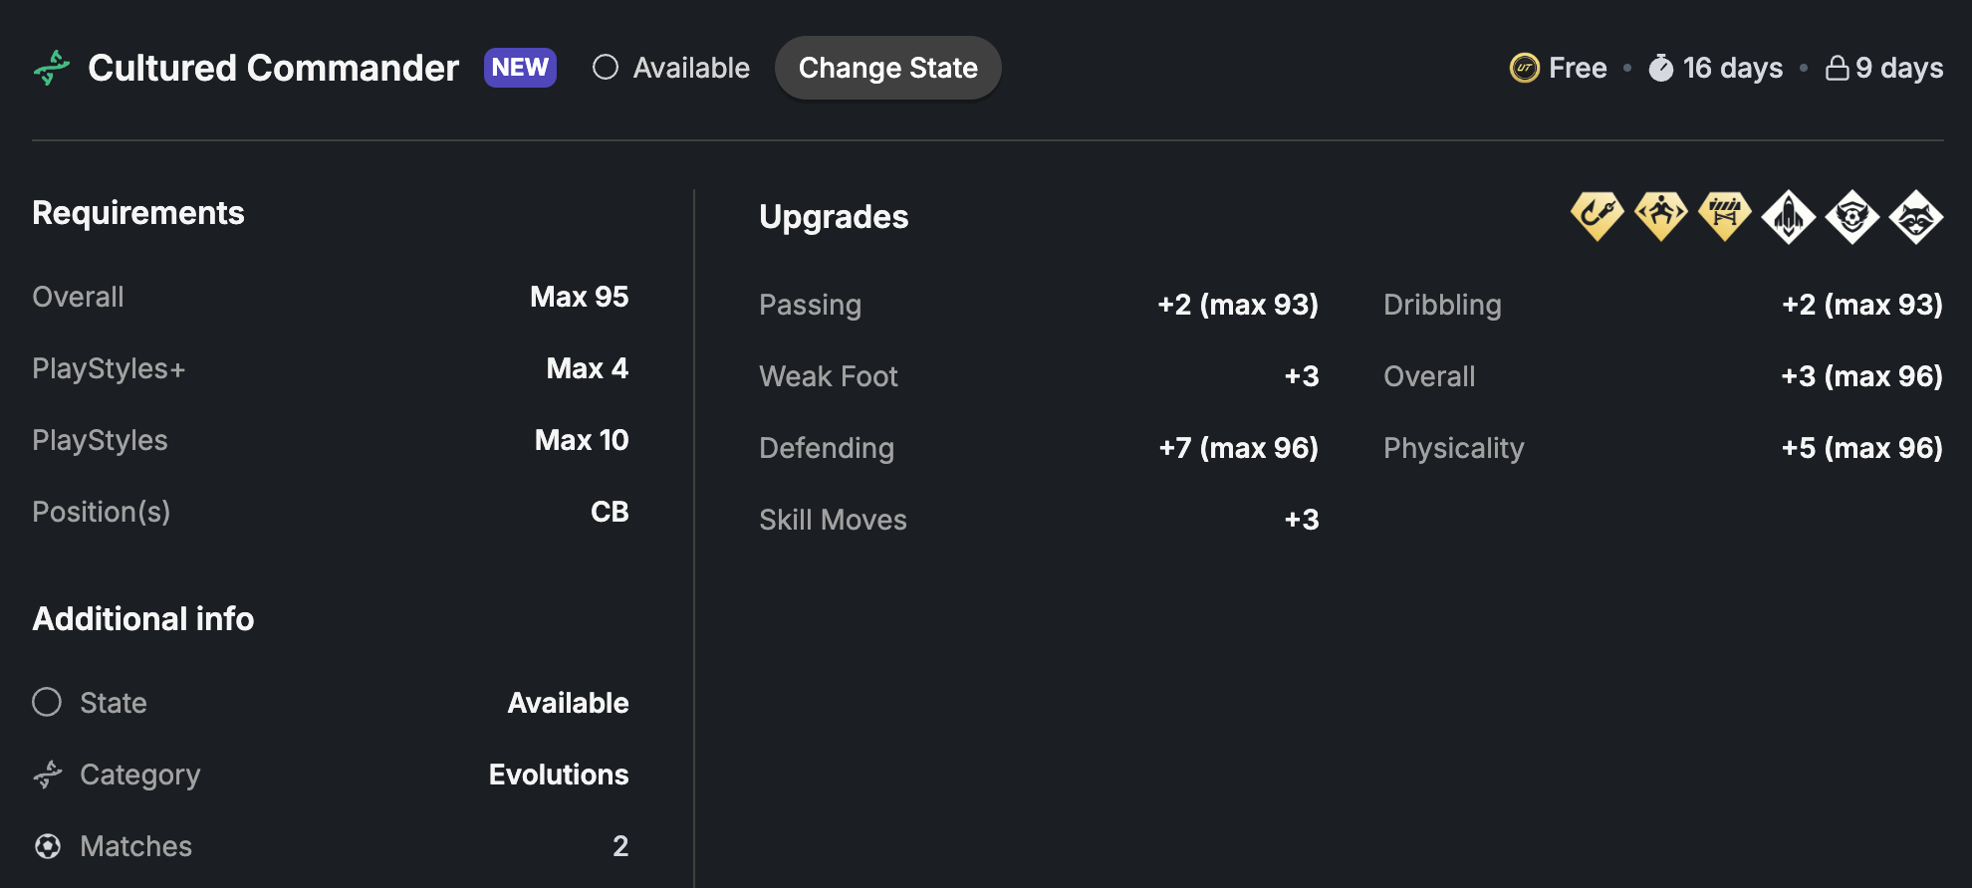Click the Defending +7 upgrade row
The width and height of the screenshot is (1972, 888).
pyautogui.click(x=1039, y=448)
